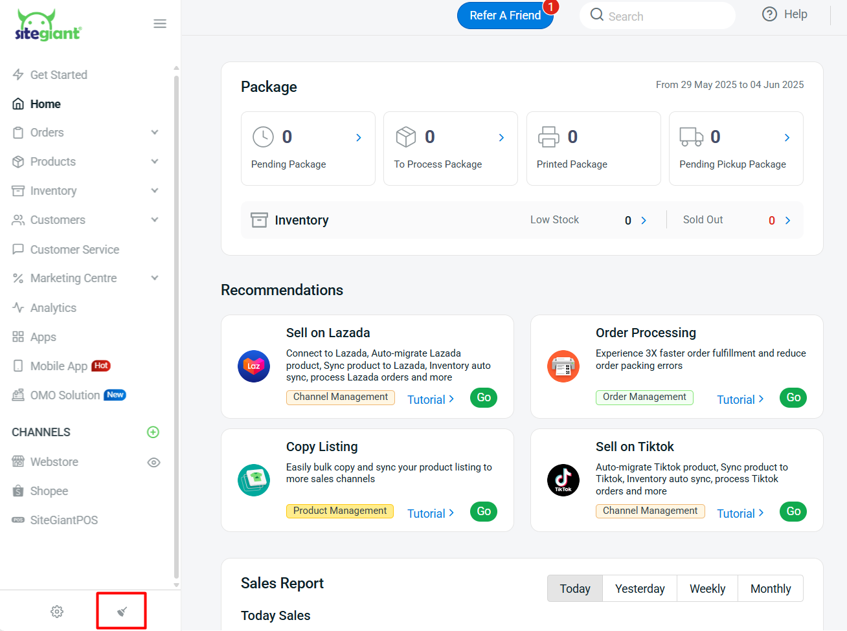
Task: Open Settings via the gear icon
Action: (57, 611)
